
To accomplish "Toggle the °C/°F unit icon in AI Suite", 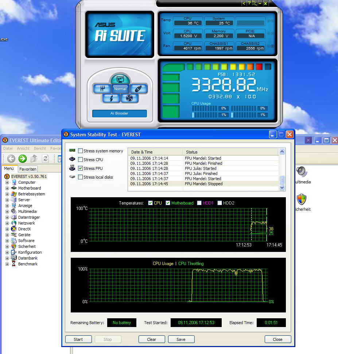I will tap(255, 3).
